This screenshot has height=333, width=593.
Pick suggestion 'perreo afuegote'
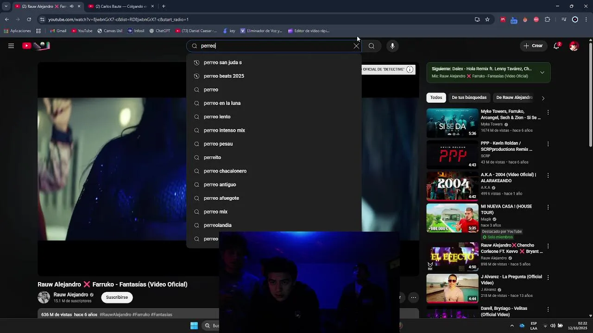274,198
